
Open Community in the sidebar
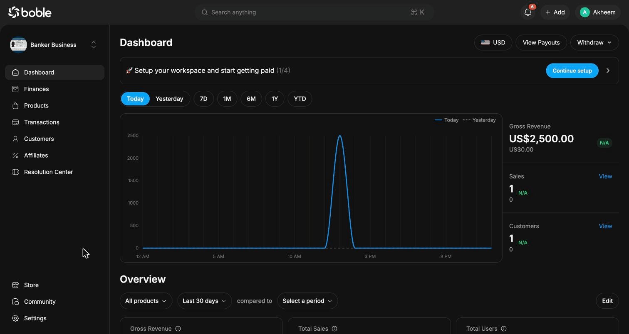click(x=54, y=302)
